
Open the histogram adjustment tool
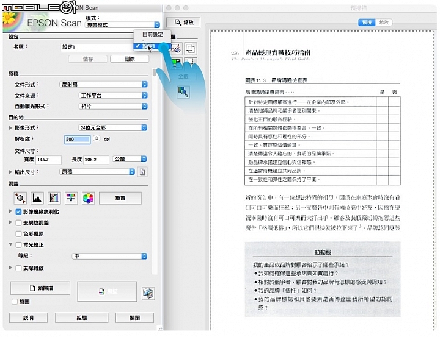coord(37,198)
